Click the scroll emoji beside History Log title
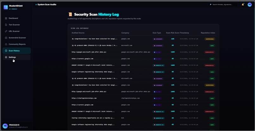Viewport: 255px width, 131px height. tap(70, 15)
